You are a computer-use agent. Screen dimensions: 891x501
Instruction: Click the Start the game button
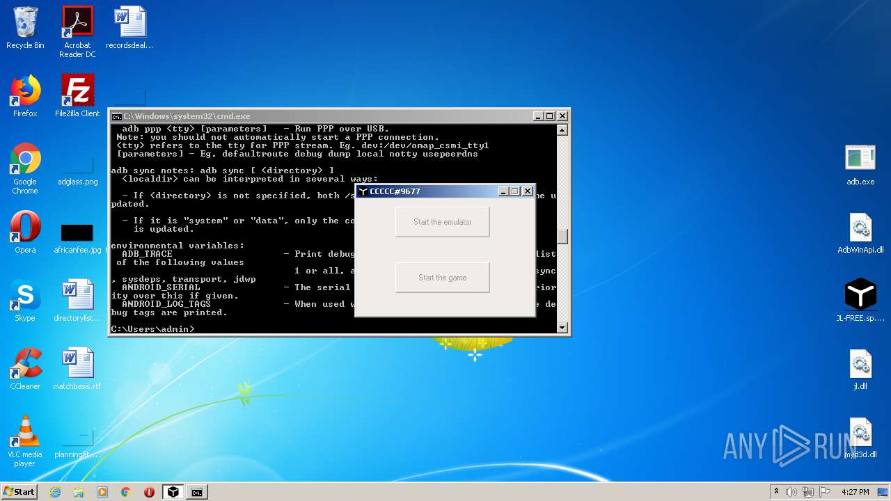point(443,278)
